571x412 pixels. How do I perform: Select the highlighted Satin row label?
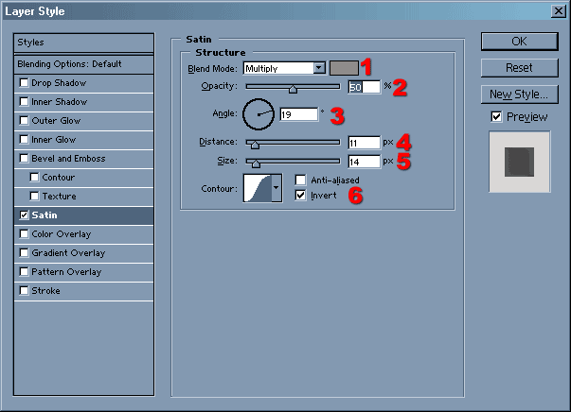click(x=45, y=215)
